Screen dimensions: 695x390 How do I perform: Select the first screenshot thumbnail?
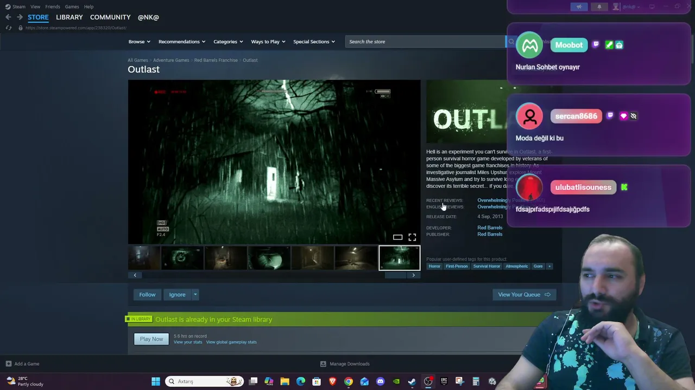pos(144,258)
